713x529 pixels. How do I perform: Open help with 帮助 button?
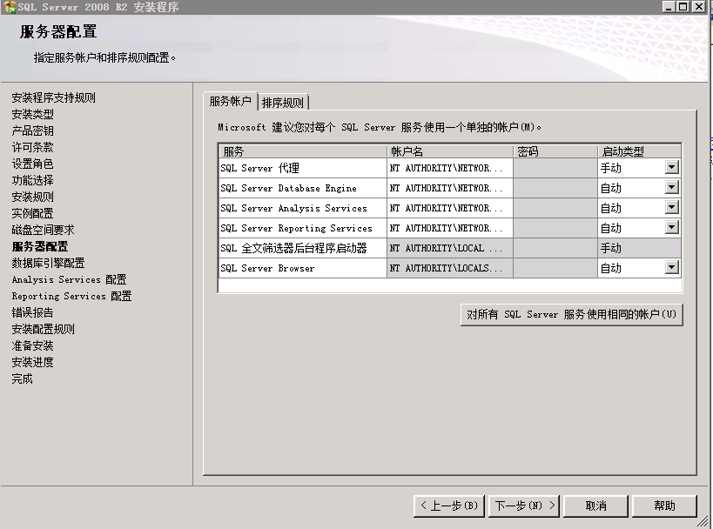click(x=664, y=506)
